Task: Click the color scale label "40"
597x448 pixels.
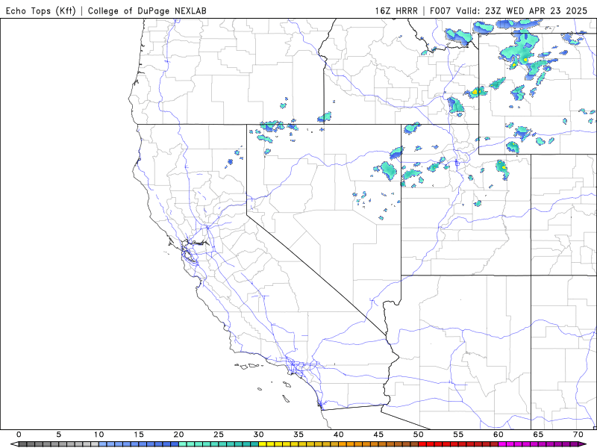Action: (339, 435)
